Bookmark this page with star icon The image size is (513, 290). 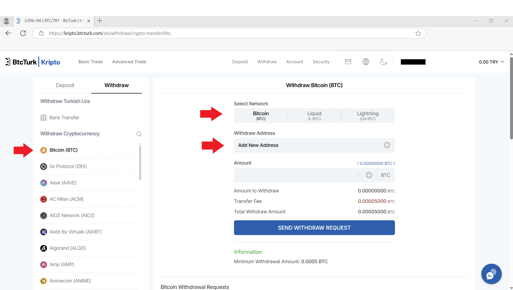pos(418,33)
